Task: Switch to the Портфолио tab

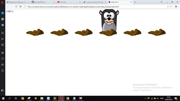Action: click(x=18, y=2)
